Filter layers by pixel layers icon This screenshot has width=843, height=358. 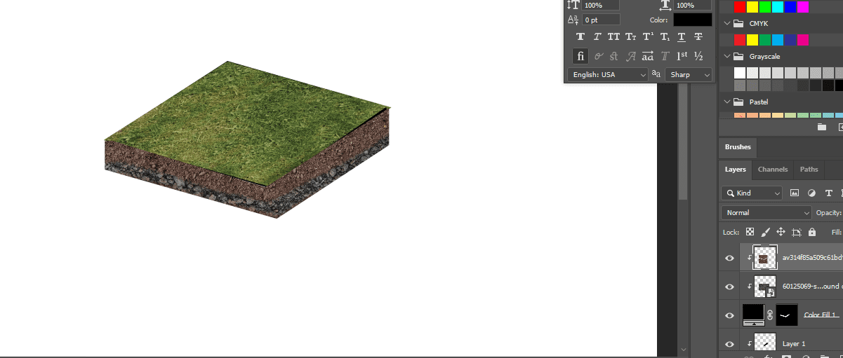pos(795,193)
